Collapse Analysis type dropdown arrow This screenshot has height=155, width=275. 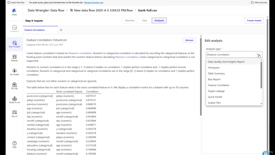pos(259,55)
